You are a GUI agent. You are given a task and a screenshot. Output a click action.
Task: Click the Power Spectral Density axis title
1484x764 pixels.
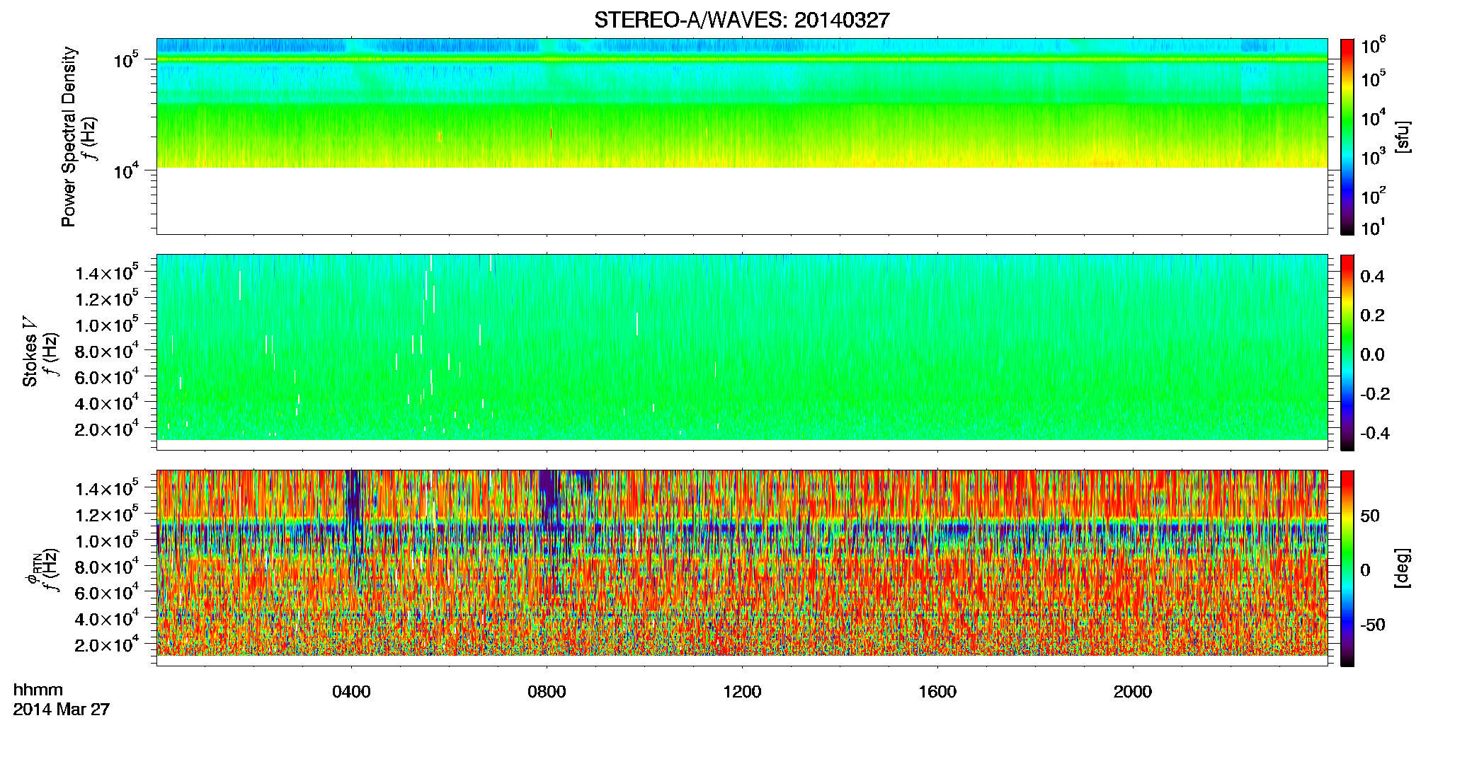click(69, 137)
